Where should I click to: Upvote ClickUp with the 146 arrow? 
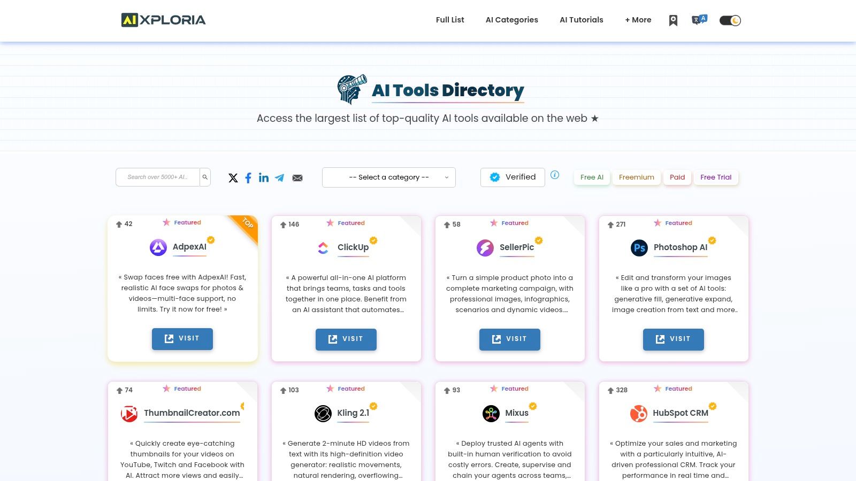(x=284, y=225)
